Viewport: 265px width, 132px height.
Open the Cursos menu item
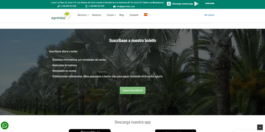point(110,15)
